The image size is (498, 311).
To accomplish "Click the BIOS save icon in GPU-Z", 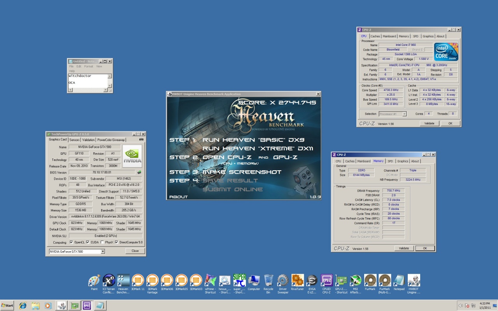I will coord(139,172).
